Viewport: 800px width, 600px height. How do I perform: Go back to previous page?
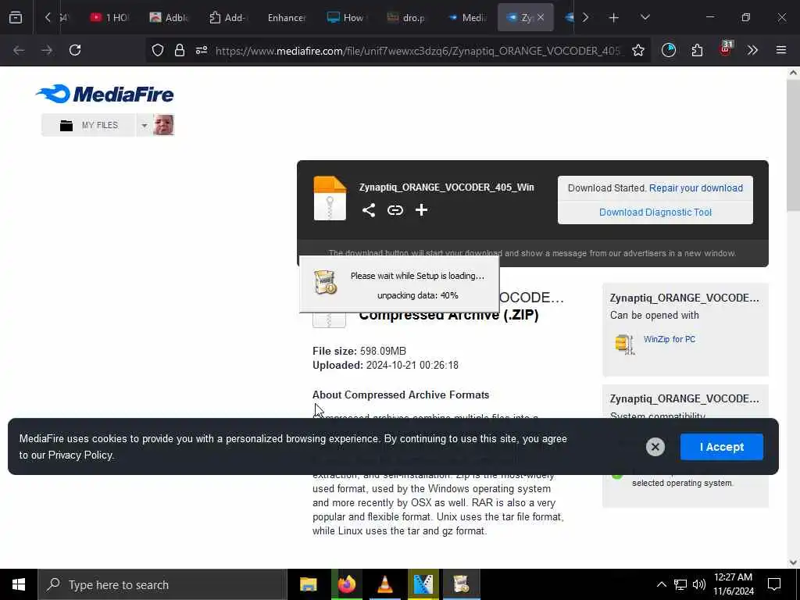(19, 50)
